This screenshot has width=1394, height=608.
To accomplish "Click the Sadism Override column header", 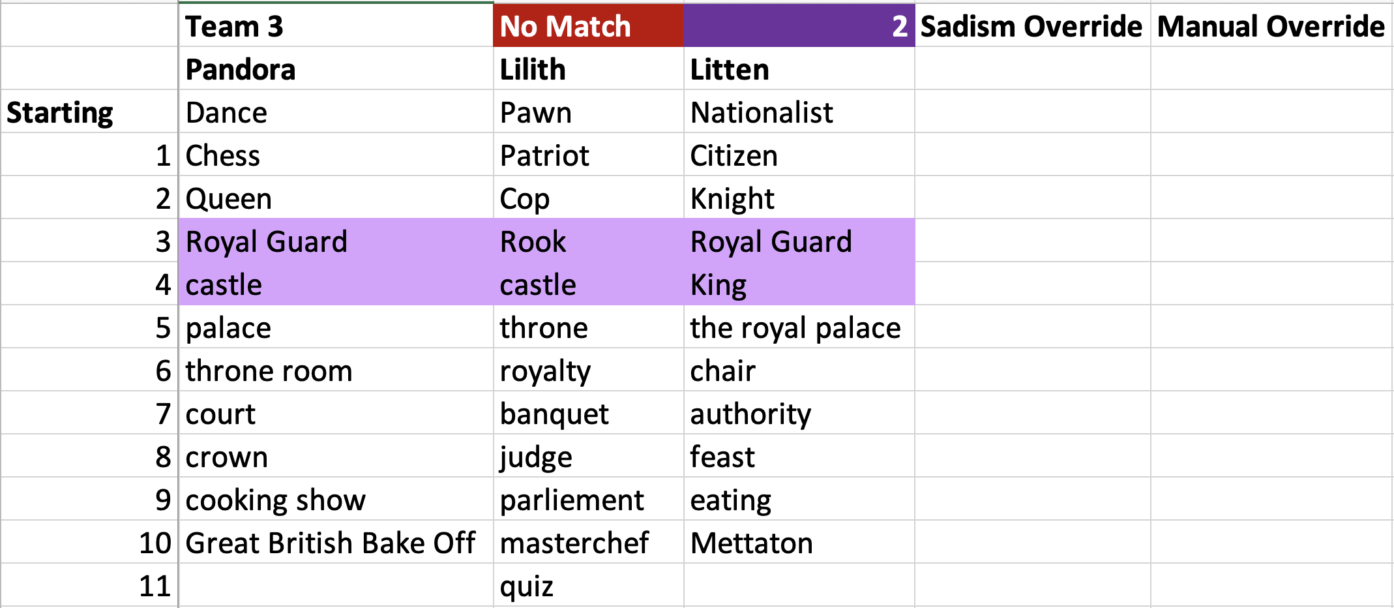I will pyautogui.click(x=1032, y=25).
